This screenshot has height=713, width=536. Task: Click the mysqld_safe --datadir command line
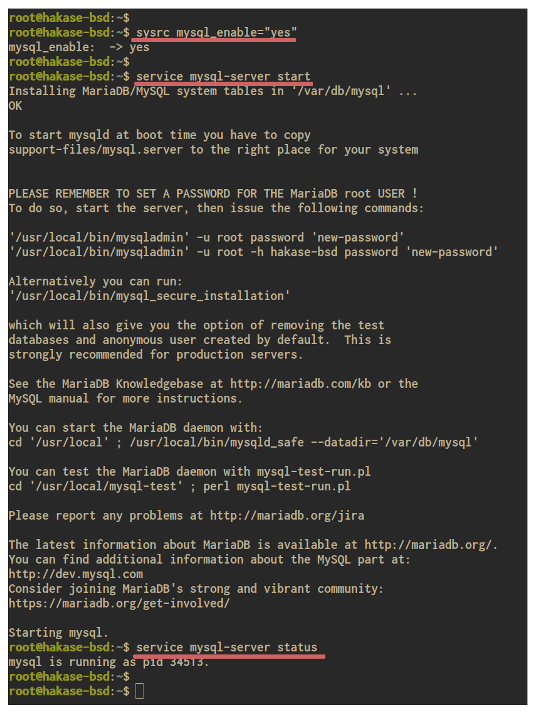(244, 442)
